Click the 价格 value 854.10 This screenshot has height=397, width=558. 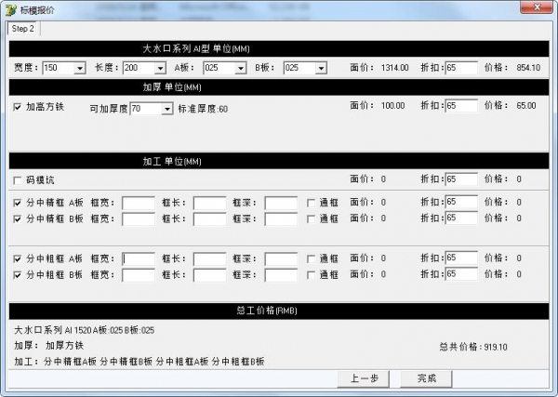(528, 68)
